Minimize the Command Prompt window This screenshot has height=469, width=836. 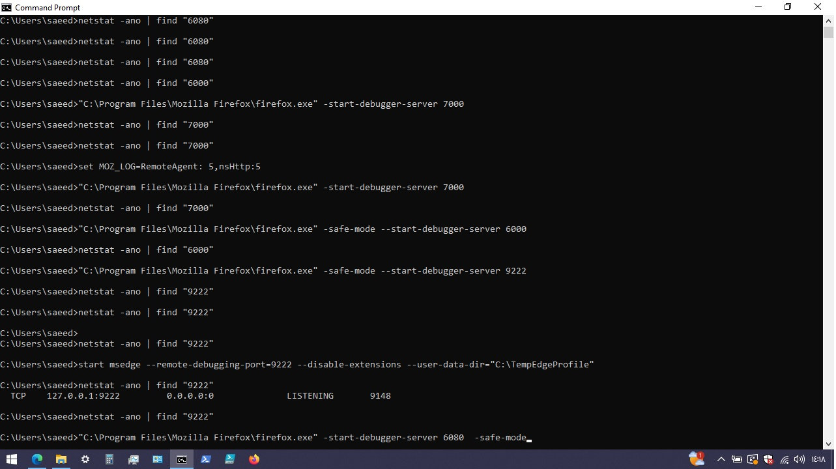[758, 7]
